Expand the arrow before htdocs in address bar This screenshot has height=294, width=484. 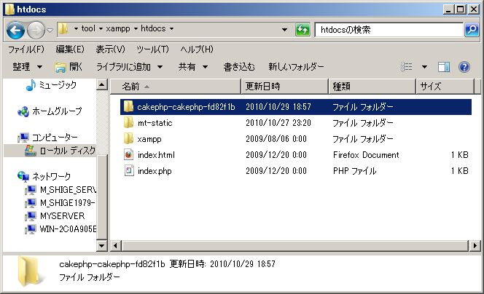[136, 29]
